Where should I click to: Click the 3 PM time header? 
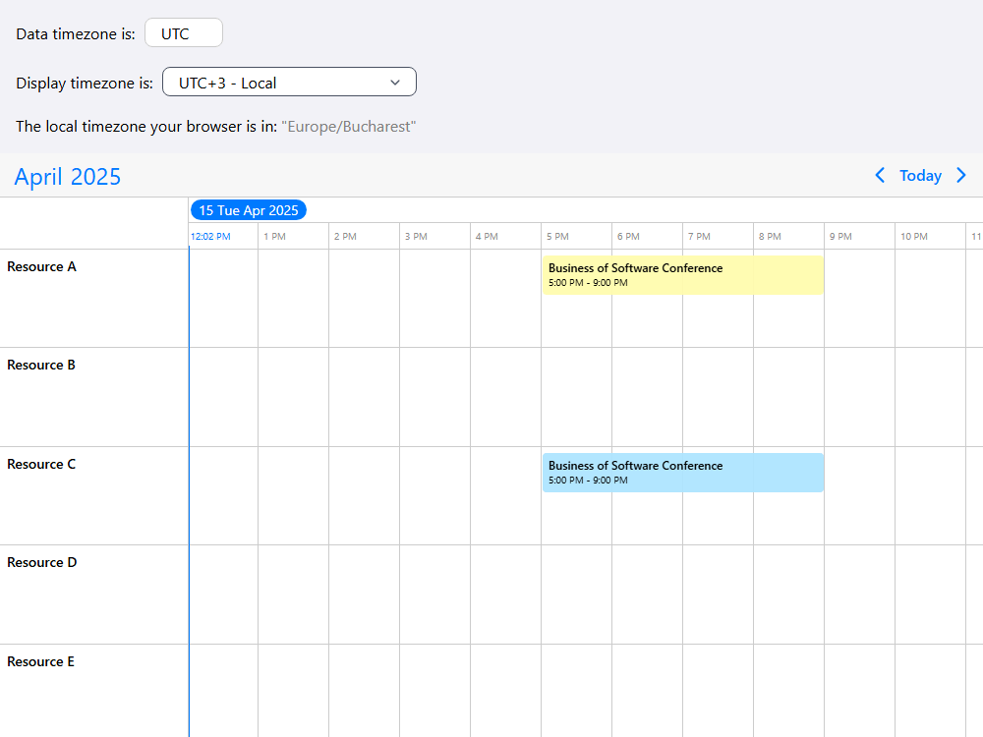(x=416, y=237)
